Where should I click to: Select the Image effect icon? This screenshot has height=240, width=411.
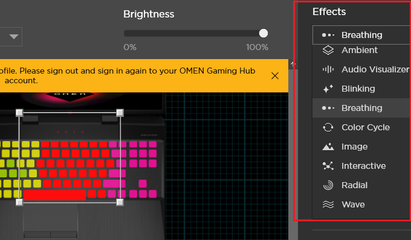tap(328, 147)
